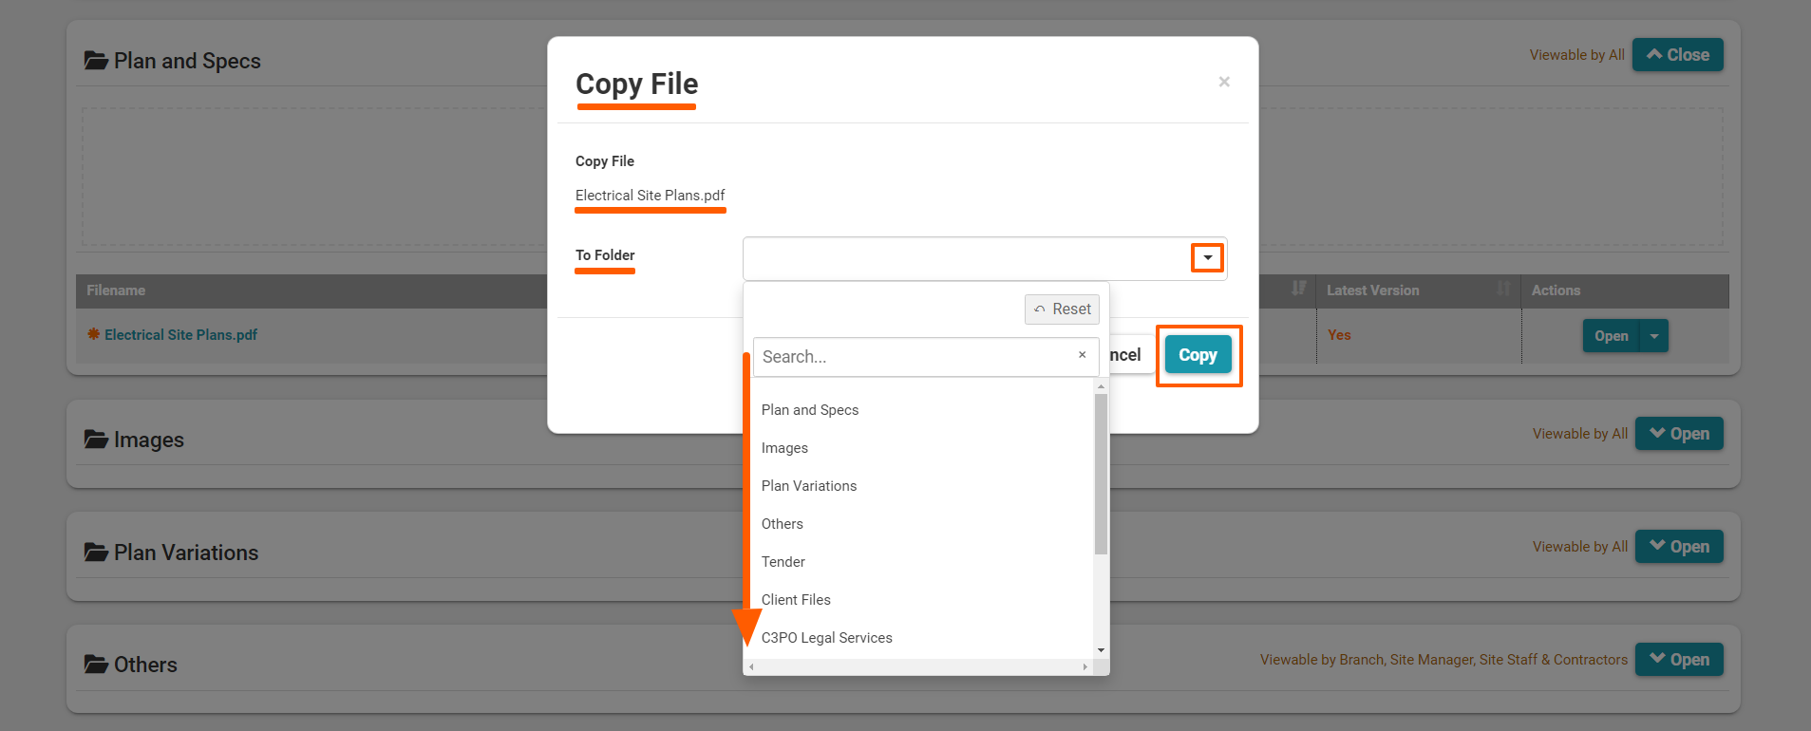
Task: Select Plan and Specs folder option
Action: (810, 410)
